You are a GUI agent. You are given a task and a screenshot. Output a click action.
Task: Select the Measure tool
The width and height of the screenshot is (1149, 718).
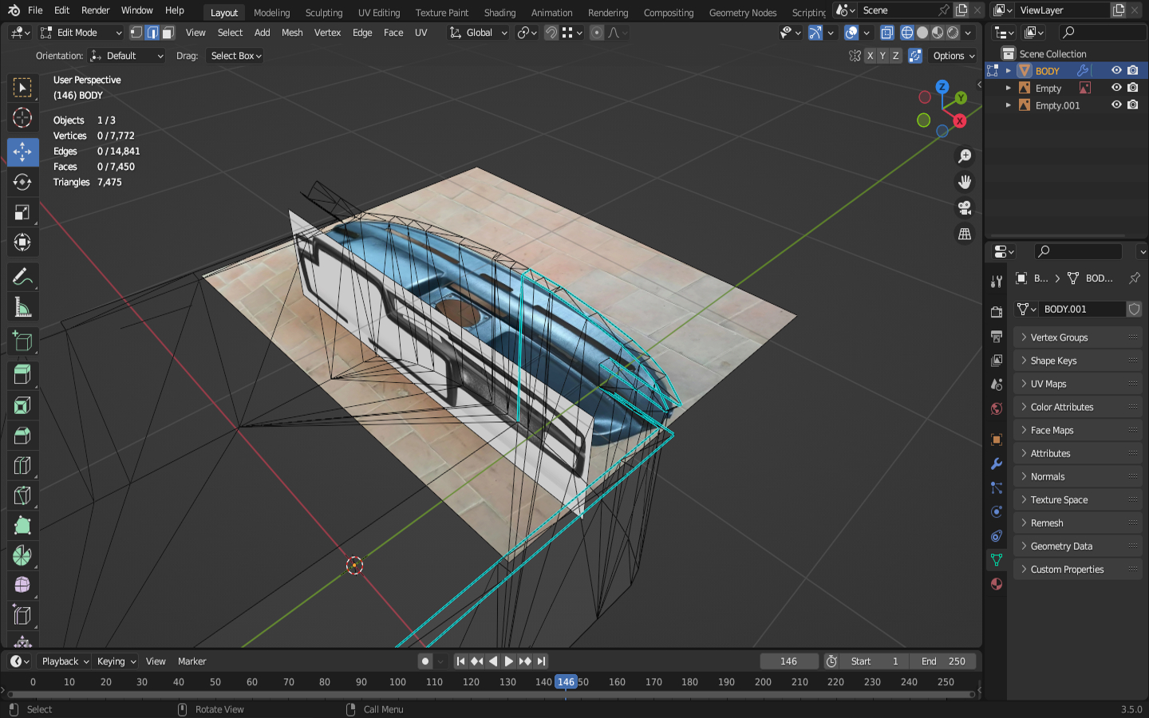pos(22,307)
